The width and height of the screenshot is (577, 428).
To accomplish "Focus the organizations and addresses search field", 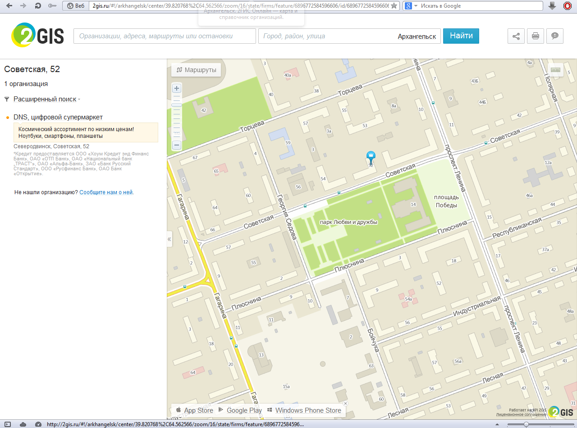I will pos(165,36).
